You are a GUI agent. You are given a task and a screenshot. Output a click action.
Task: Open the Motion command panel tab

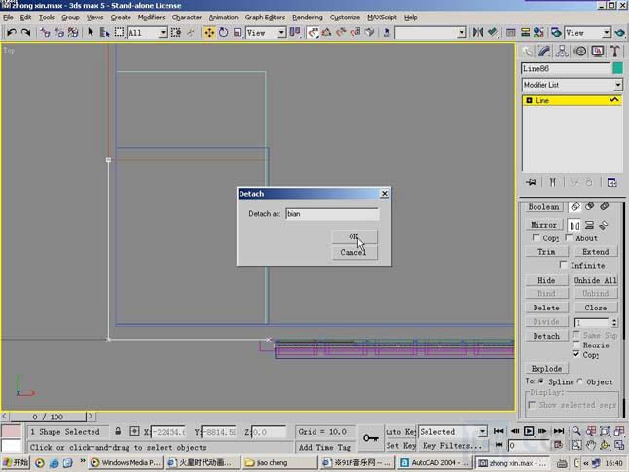tap(580, 51)
